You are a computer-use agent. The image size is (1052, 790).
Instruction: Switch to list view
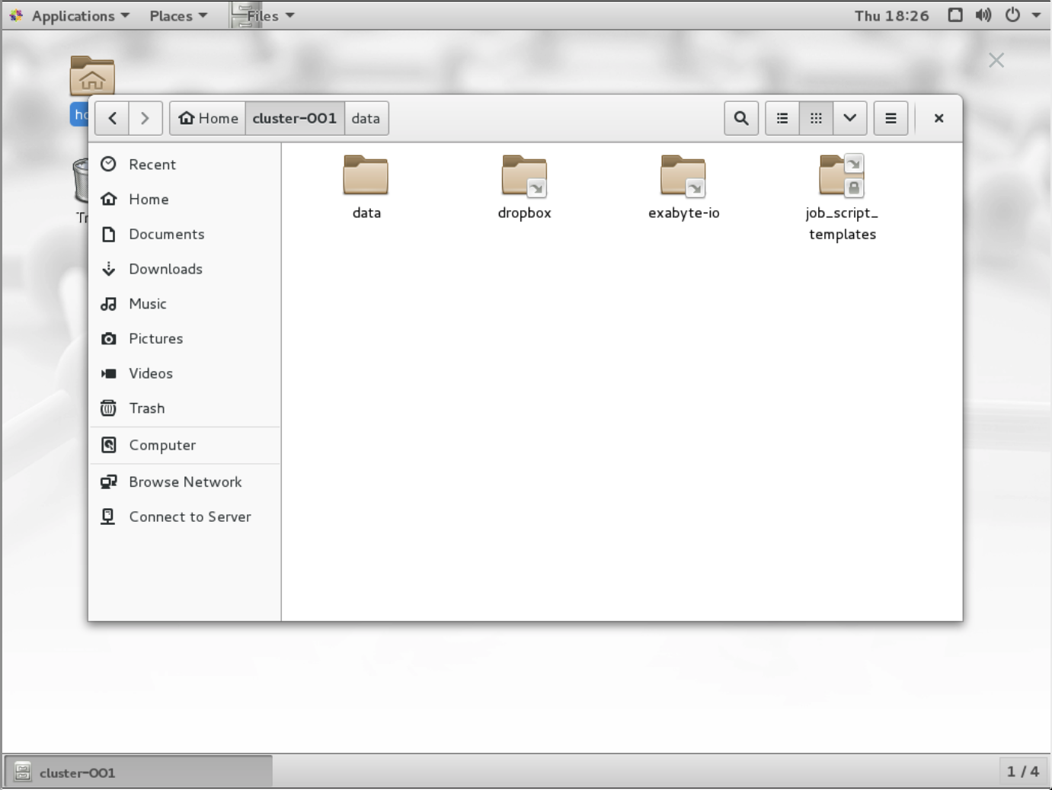click(x=782, y=118)
